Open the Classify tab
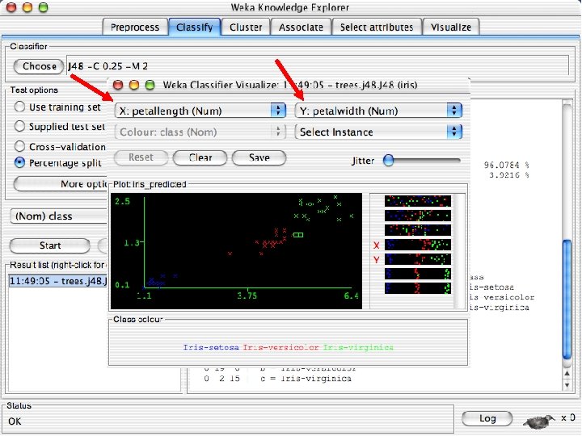This screenshot has width=582, height=436. pyautogui.click(x=195, y=27)
